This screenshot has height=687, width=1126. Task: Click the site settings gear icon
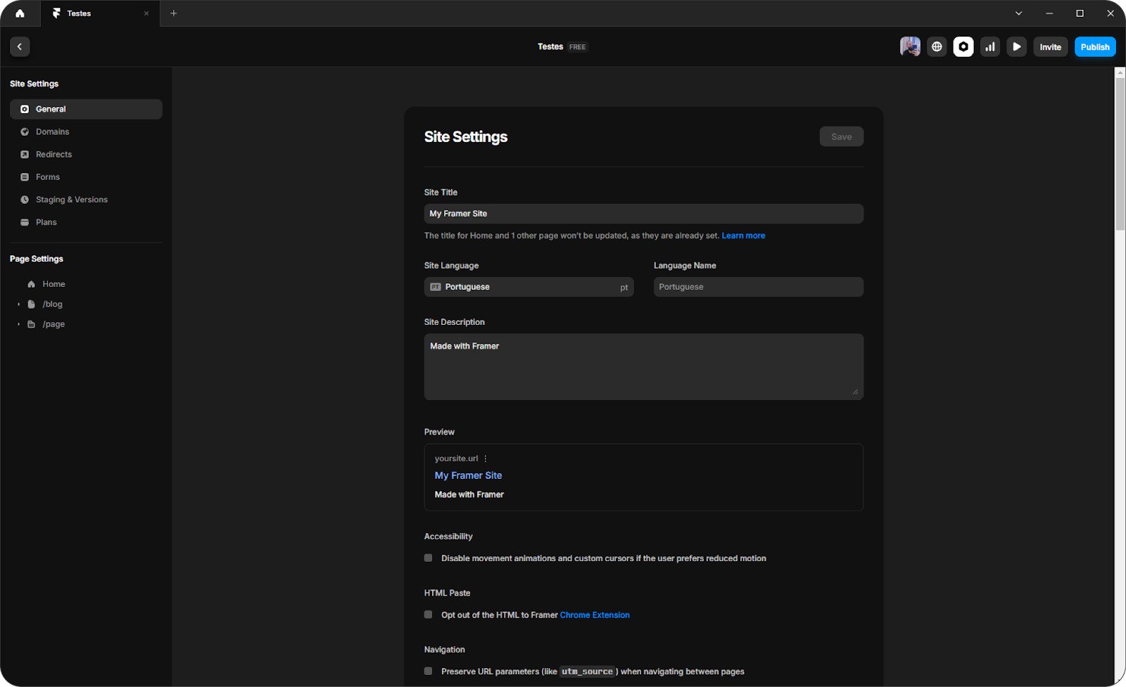[x=963, y=46]
